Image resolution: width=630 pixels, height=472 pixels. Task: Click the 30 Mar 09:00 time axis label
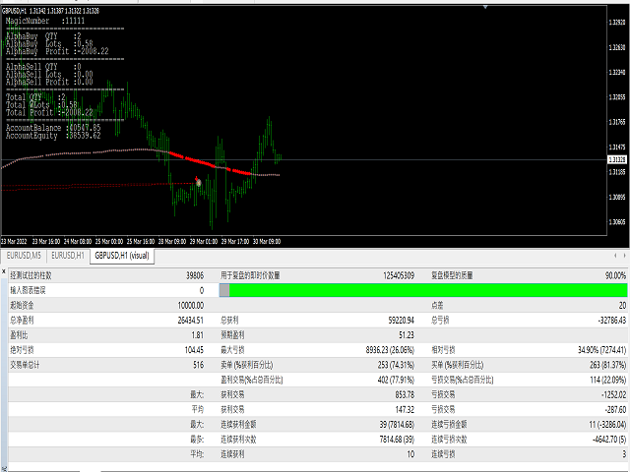(x=267, y=241)
